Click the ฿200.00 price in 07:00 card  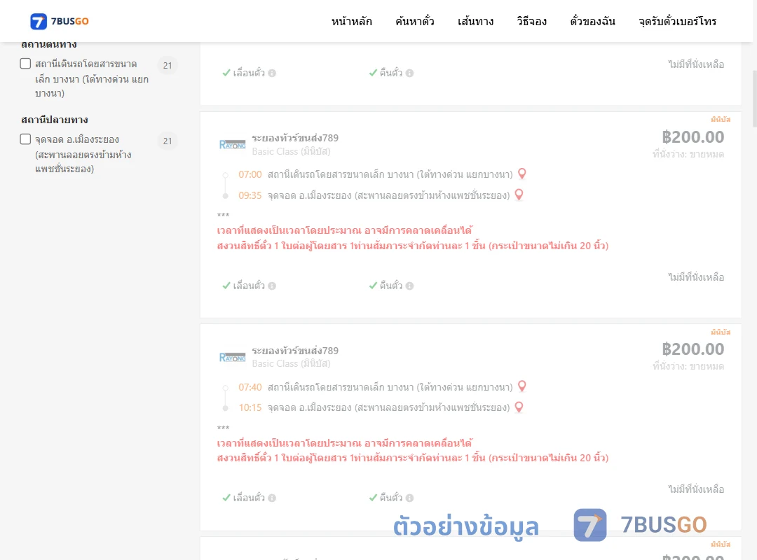point(693,137)
